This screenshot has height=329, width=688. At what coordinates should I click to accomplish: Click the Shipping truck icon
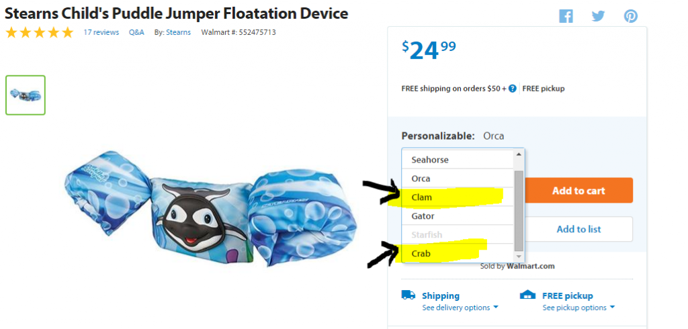(408, 295)
